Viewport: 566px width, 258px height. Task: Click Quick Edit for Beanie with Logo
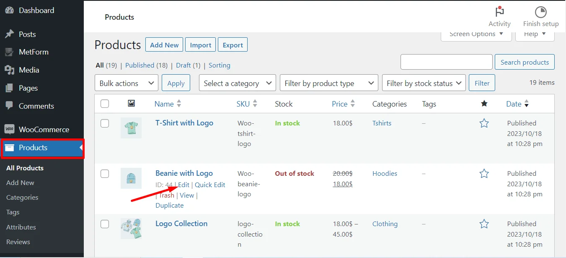pos(210,185)
